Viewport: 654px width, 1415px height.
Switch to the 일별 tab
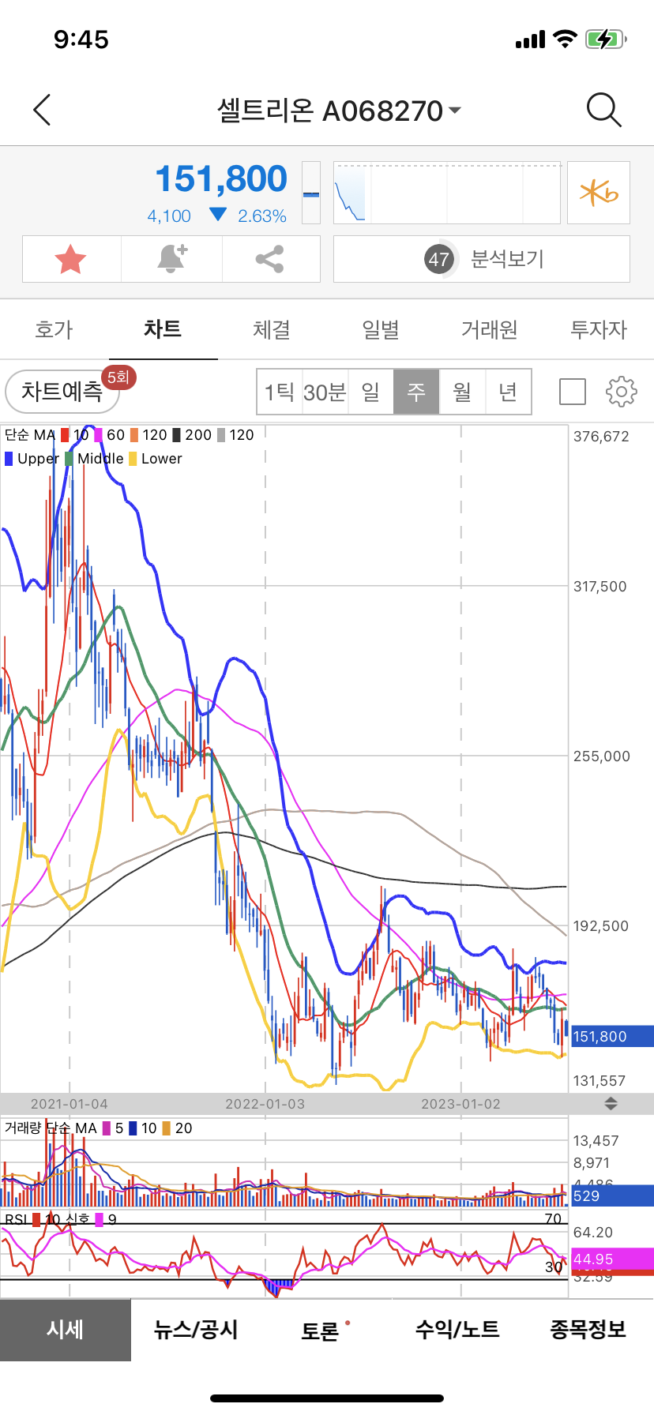[381, 329]
